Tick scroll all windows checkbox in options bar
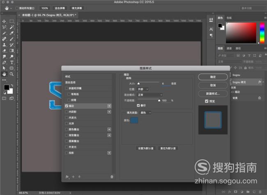Image resolution: width=267 pixels, height=195 pixels. 17,8
